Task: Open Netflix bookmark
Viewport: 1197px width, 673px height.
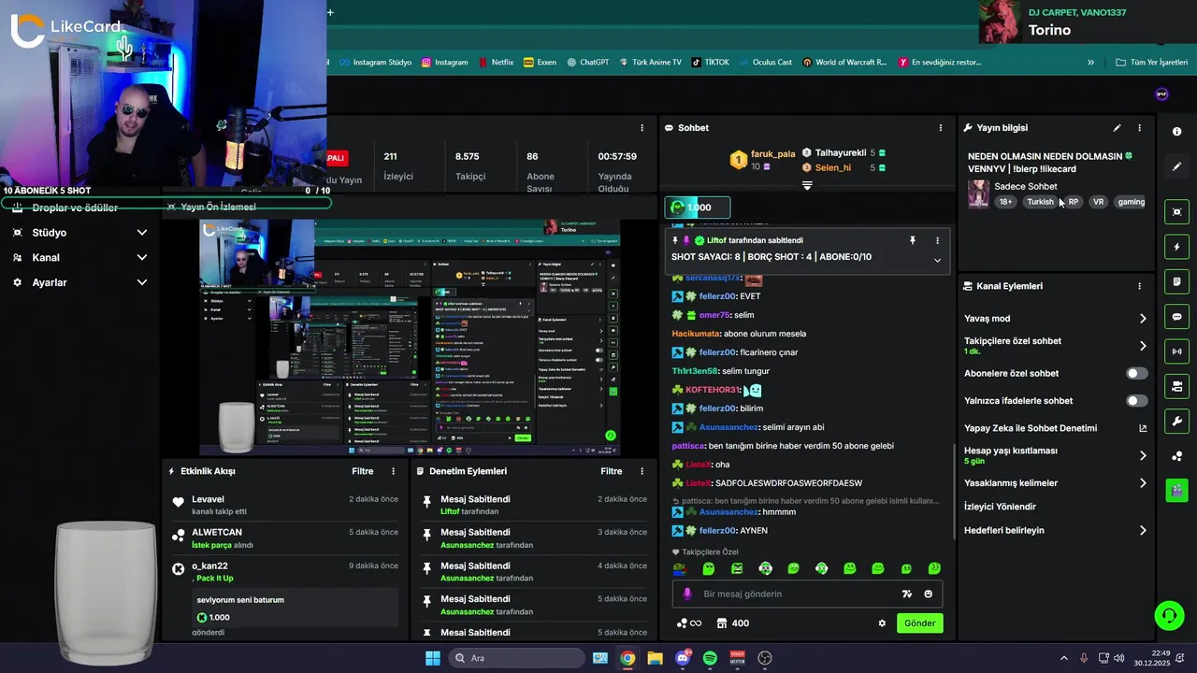Action: (x=496, y=63)
